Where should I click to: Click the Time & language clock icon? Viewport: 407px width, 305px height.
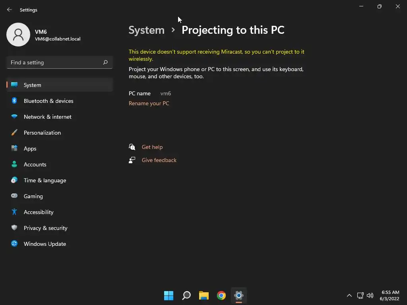pos(14,180)
